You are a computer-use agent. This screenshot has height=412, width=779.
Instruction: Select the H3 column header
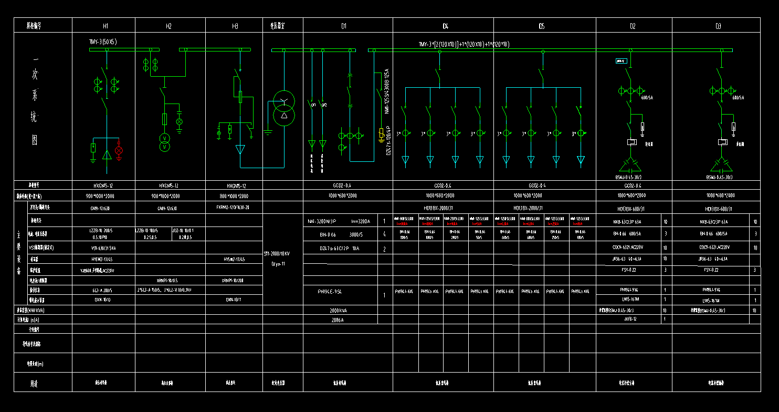(x=235, y=26)
